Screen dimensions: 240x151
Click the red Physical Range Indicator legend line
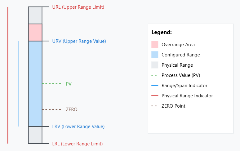click(x=155, y=96)
